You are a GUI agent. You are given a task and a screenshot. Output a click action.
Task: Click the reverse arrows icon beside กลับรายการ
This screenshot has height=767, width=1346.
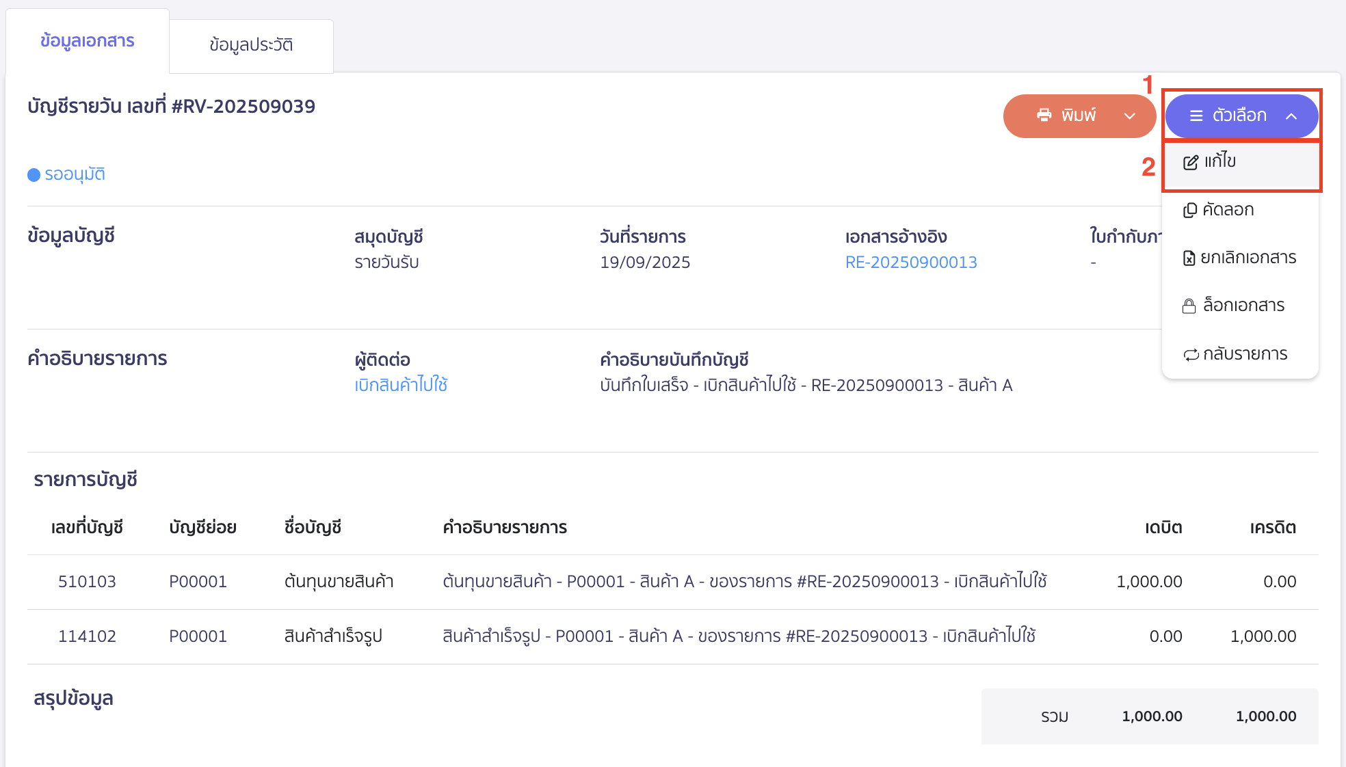coord(1191,354)
